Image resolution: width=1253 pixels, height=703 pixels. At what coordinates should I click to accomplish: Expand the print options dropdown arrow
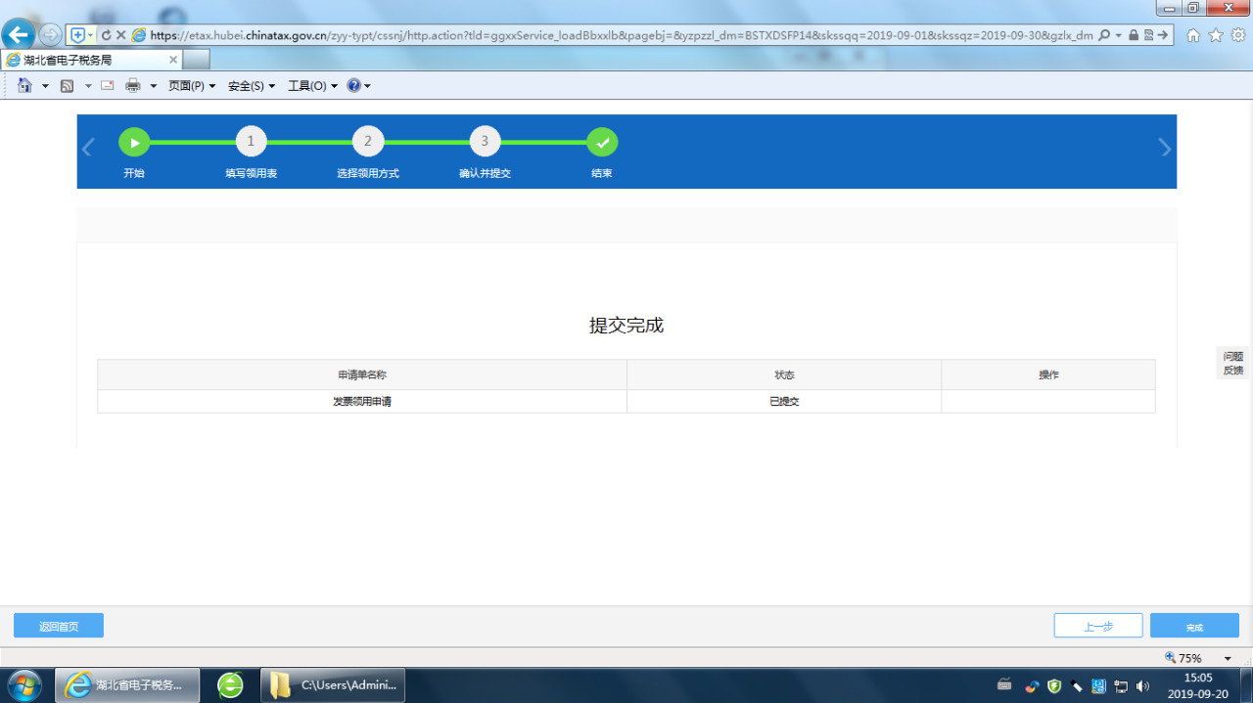coord(153,86)
